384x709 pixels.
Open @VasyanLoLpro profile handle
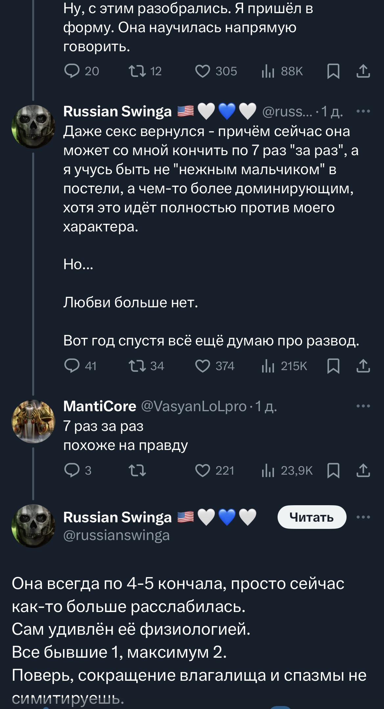click(193, 406)
